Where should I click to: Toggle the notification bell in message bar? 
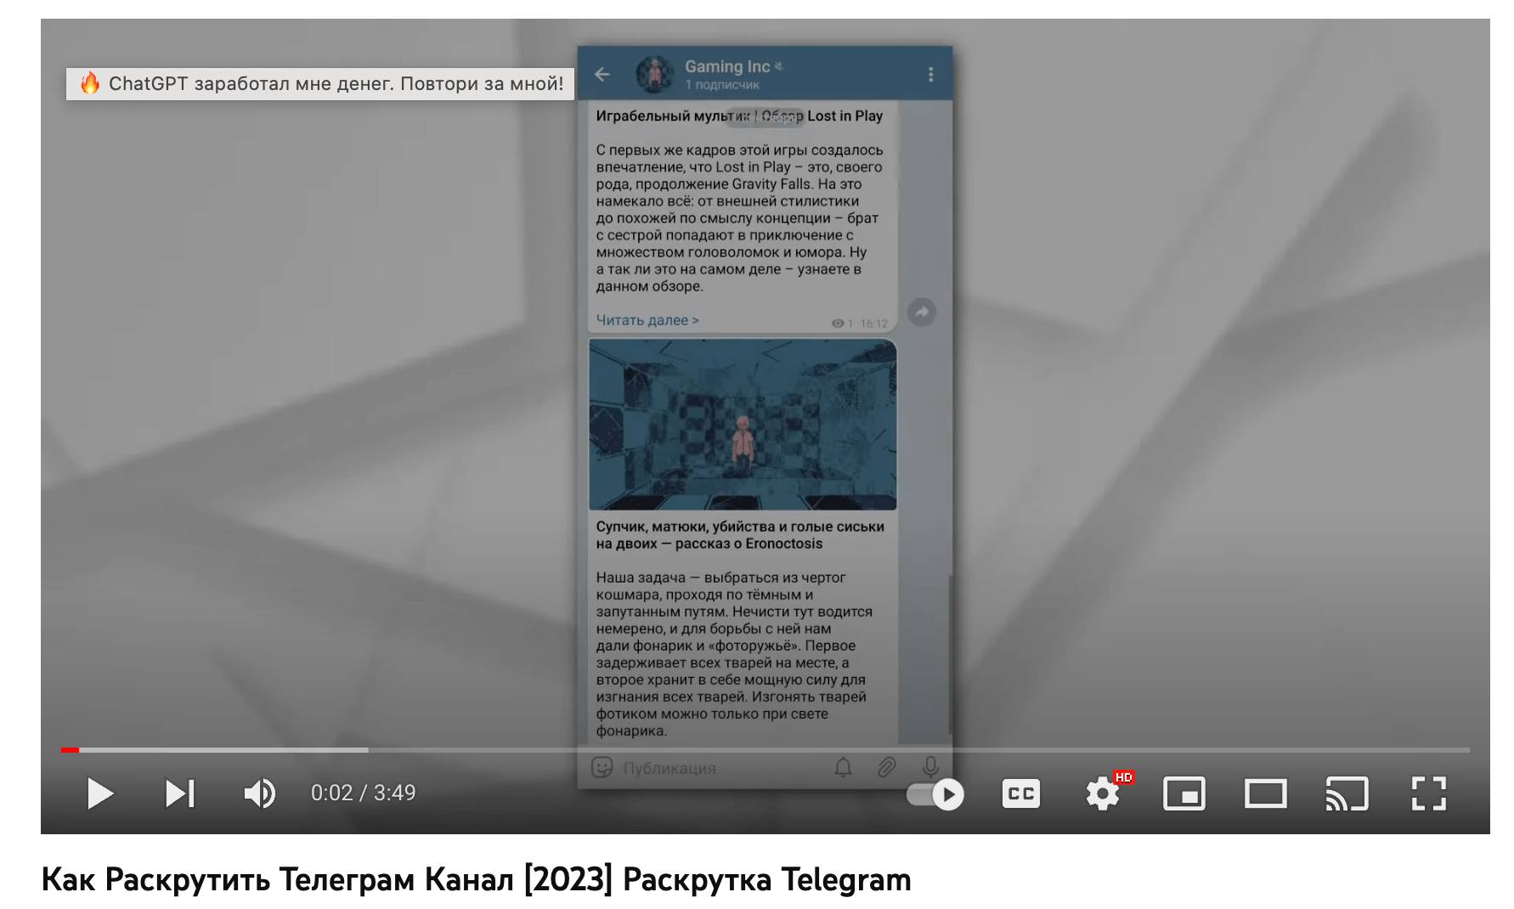pyautogui.click(x=843, y=768)
